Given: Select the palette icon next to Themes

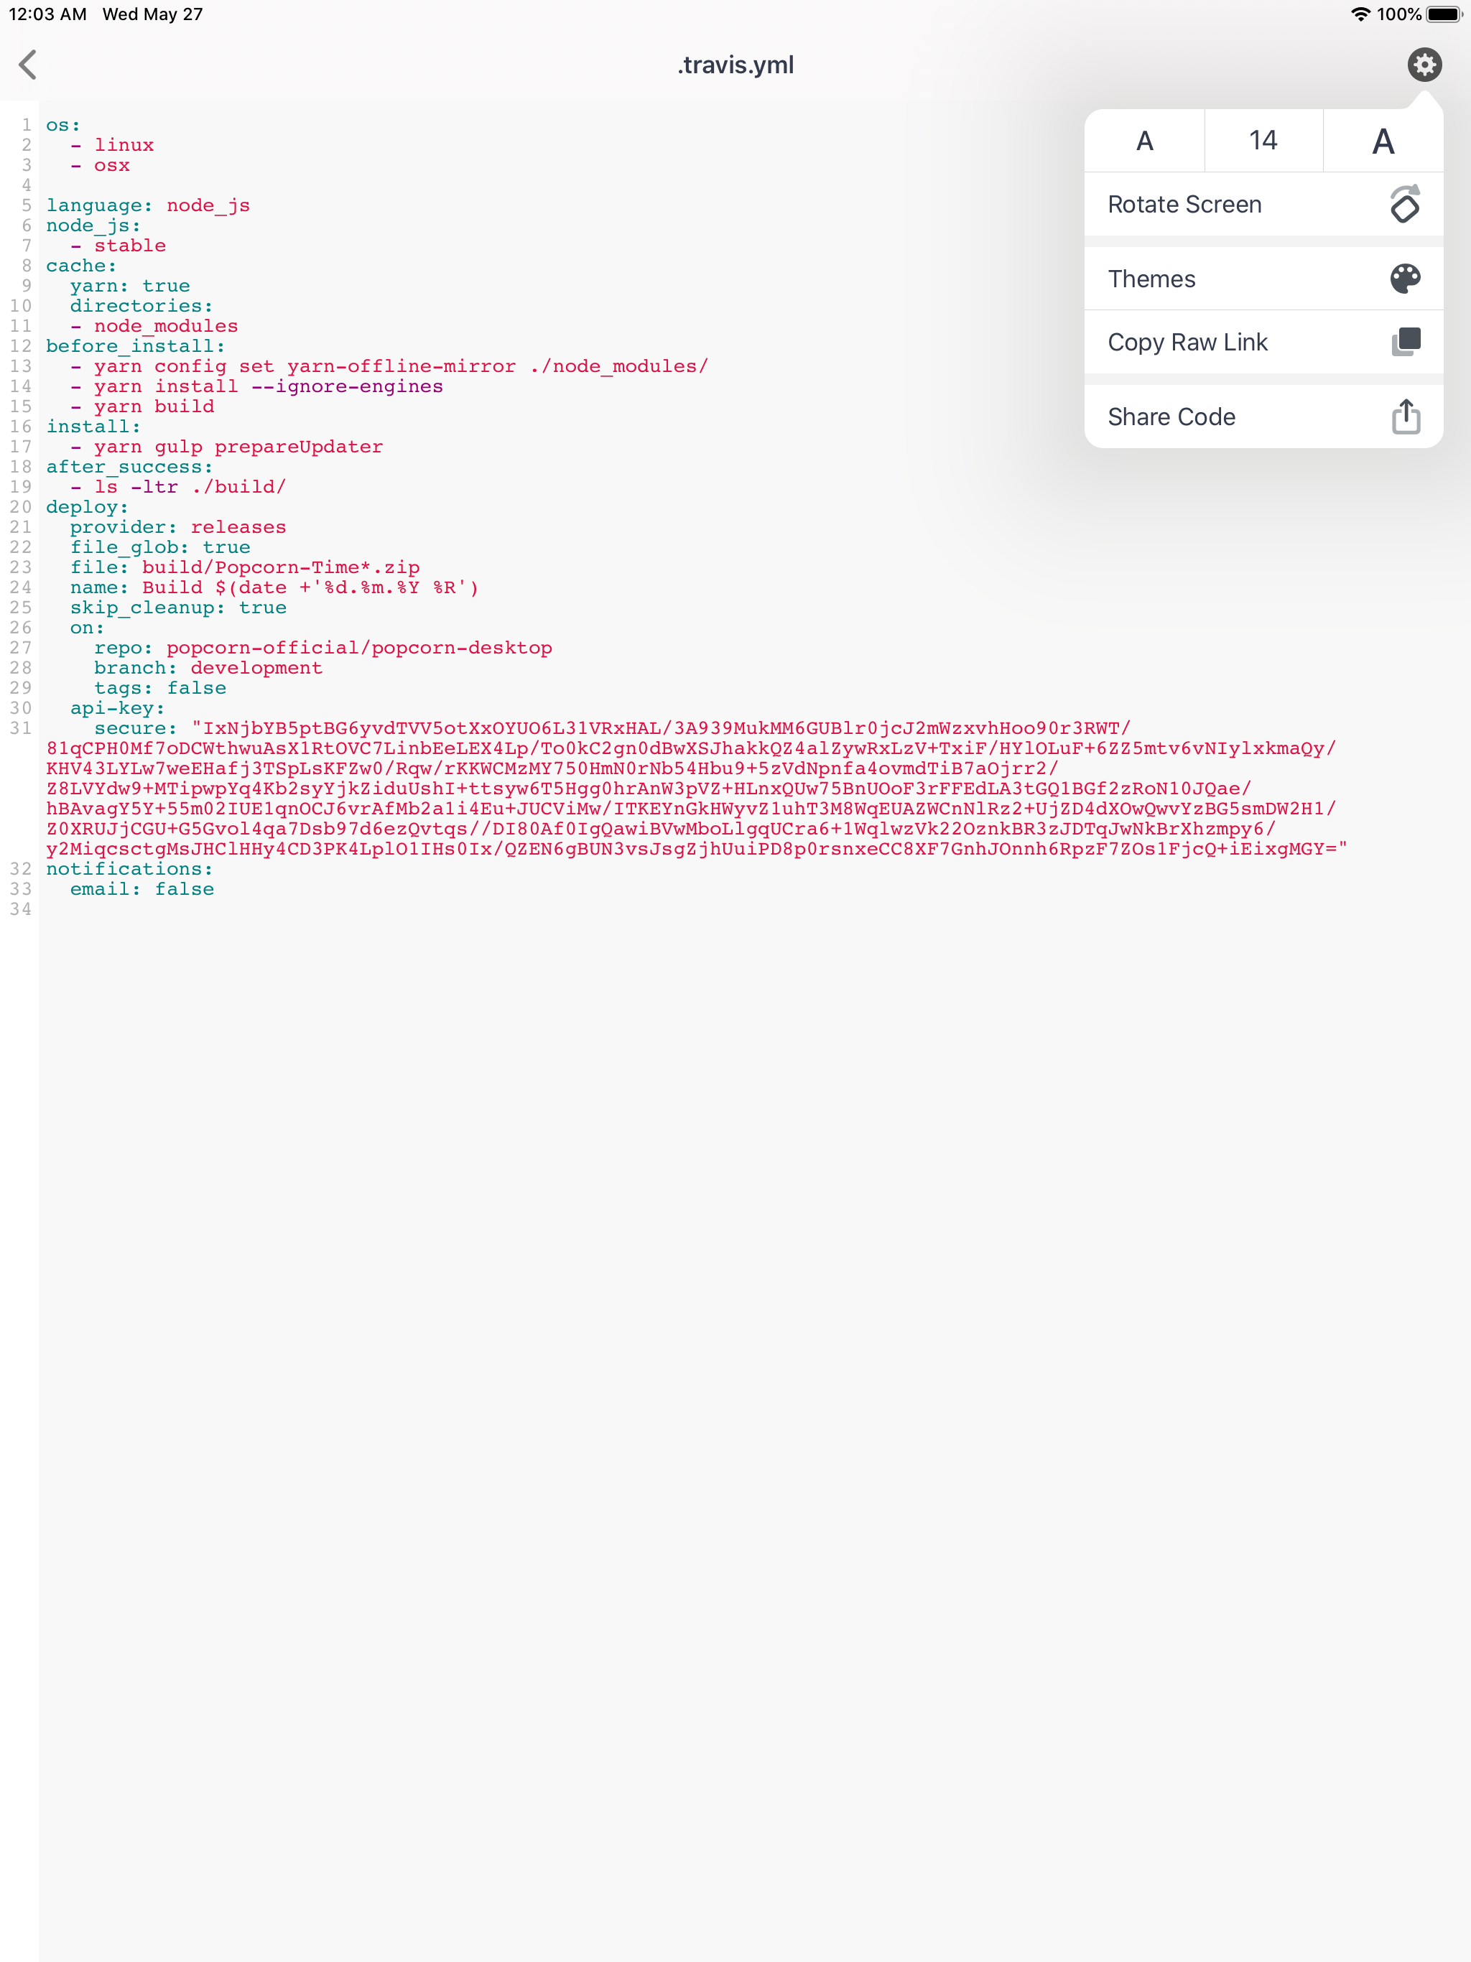Looking at the screenshot, I should [x=1404, y=279].
